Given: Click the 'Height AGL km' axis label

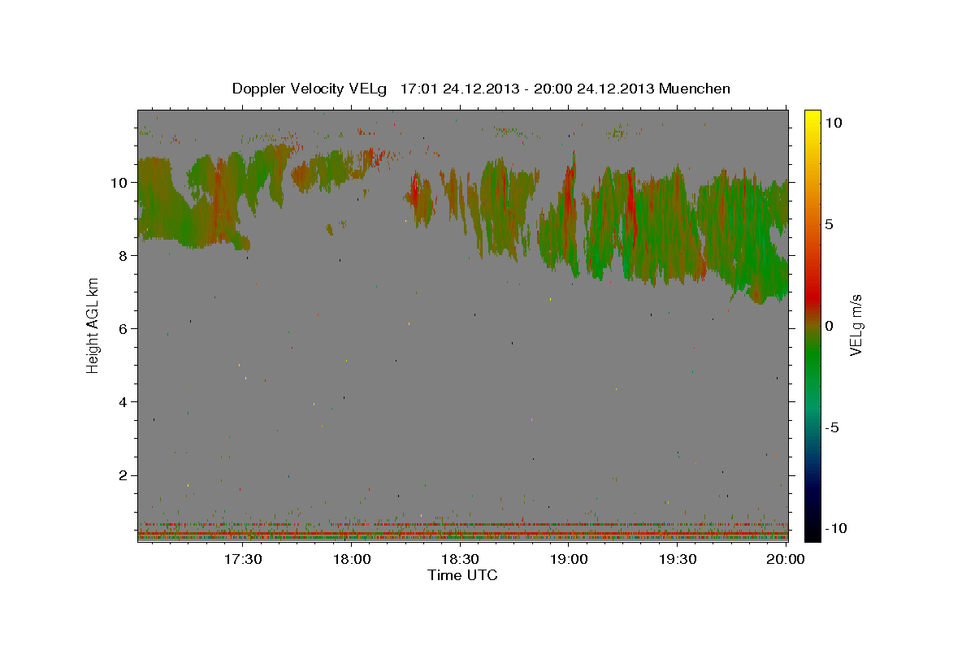Looking at the screenshot, I should pyautogui.click(x=93, y=326).
